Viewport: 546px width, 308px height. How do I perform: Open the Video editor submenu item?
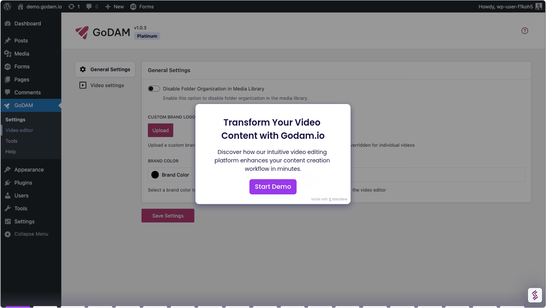[19, 130]
